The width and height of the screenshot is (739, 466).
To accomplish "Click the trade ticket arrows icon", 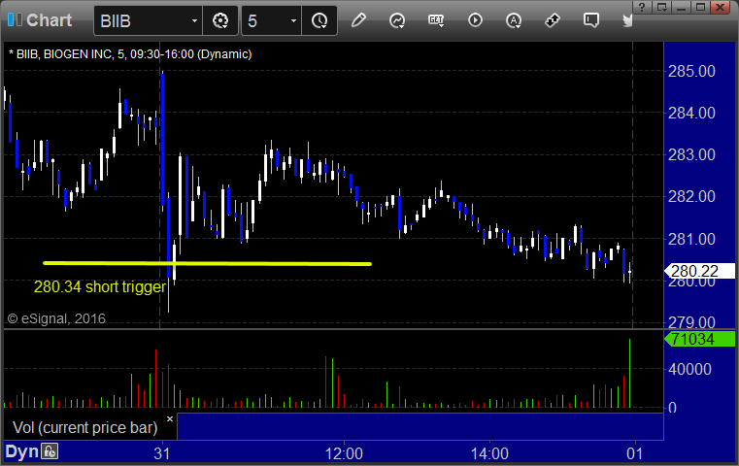I will (552, 20).
